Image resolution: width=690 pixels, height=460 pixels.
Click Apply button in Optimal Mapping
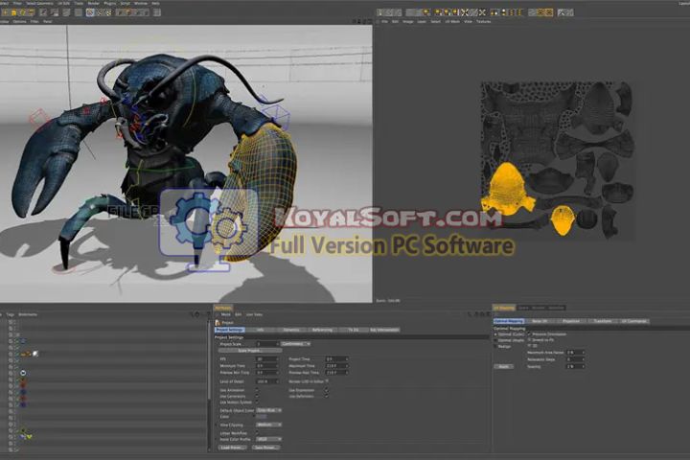click(503, 366)
